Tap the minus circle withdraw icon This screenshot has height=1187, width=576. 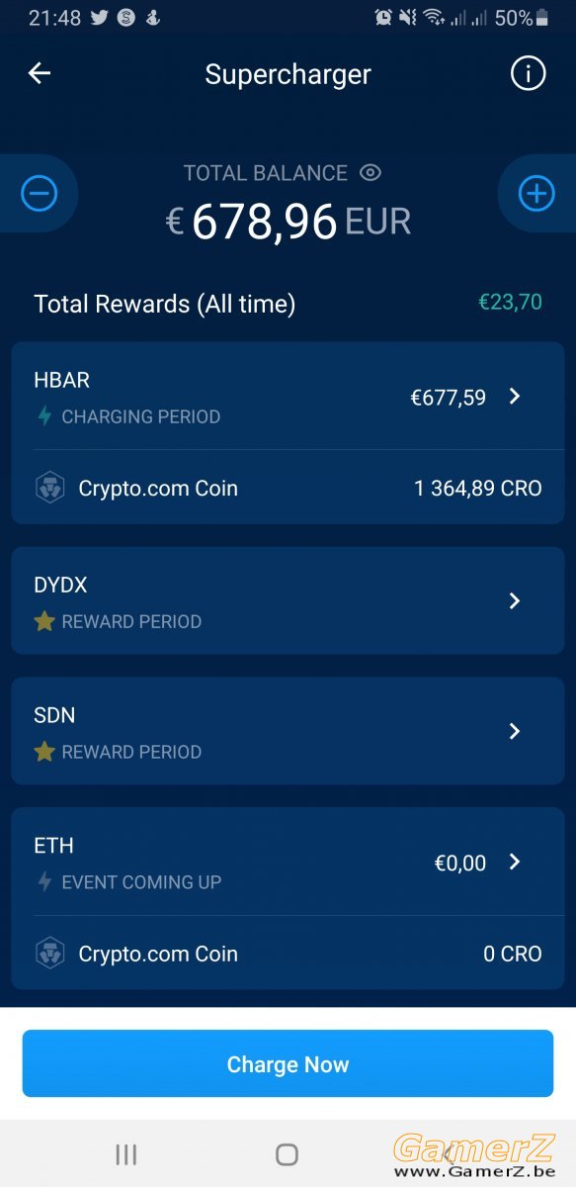pos(40,194)
